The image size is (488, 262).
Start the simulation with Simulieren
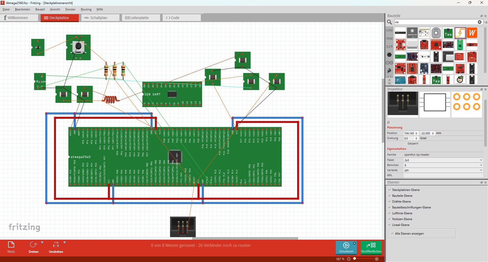(x=346, y=248)
